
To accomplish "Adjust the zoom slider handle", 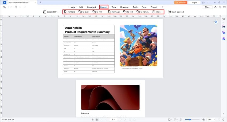I will click(x=190, y=120).
